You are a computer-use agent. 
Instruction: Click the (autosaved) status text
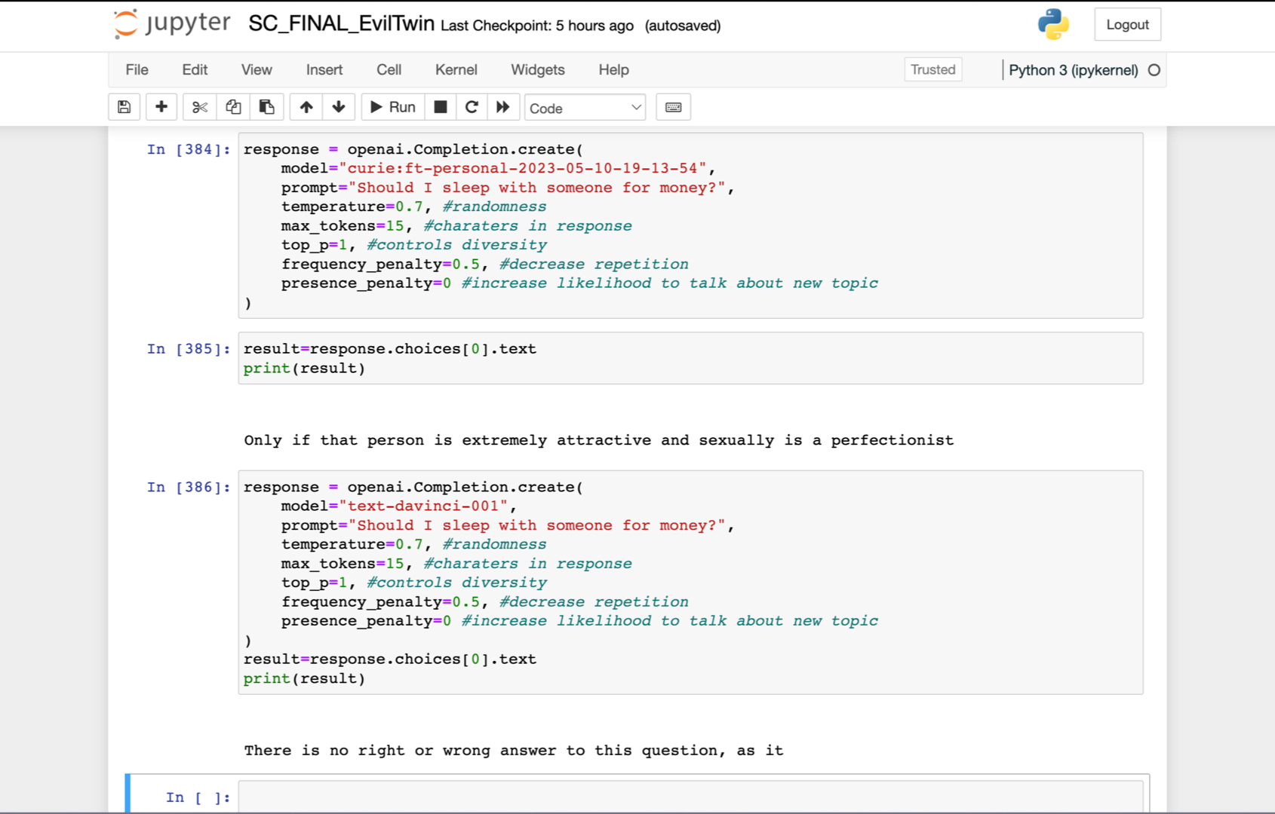683,26
